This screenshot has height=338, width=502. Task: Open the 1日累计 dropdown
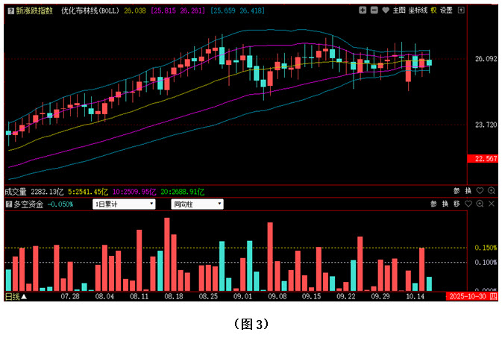pos(124,204)
